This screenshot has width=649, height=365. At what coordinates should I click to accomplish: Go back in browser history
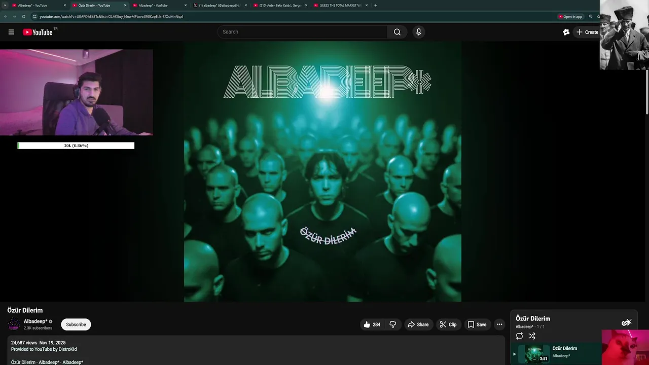point(6,16)
